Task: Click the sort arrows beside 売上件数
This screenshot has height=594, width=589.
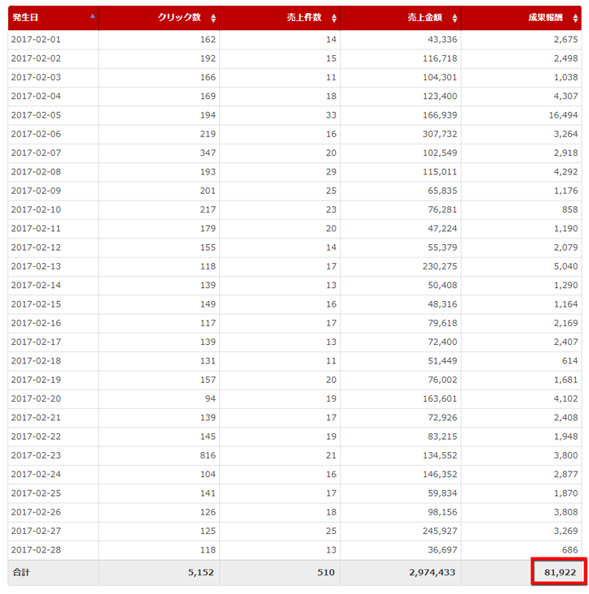Action: click(x=333, y=18)
